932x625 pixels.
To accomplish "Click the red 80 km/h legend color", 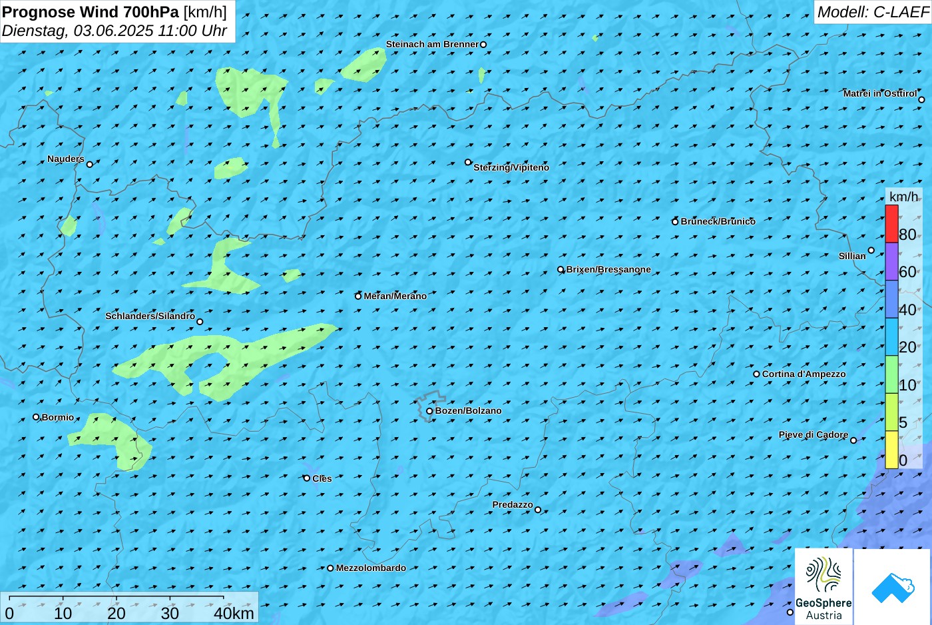I will point(891,224).
